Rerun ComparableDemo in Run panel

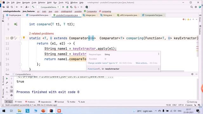pyautogui.click(x=7, y=79)
